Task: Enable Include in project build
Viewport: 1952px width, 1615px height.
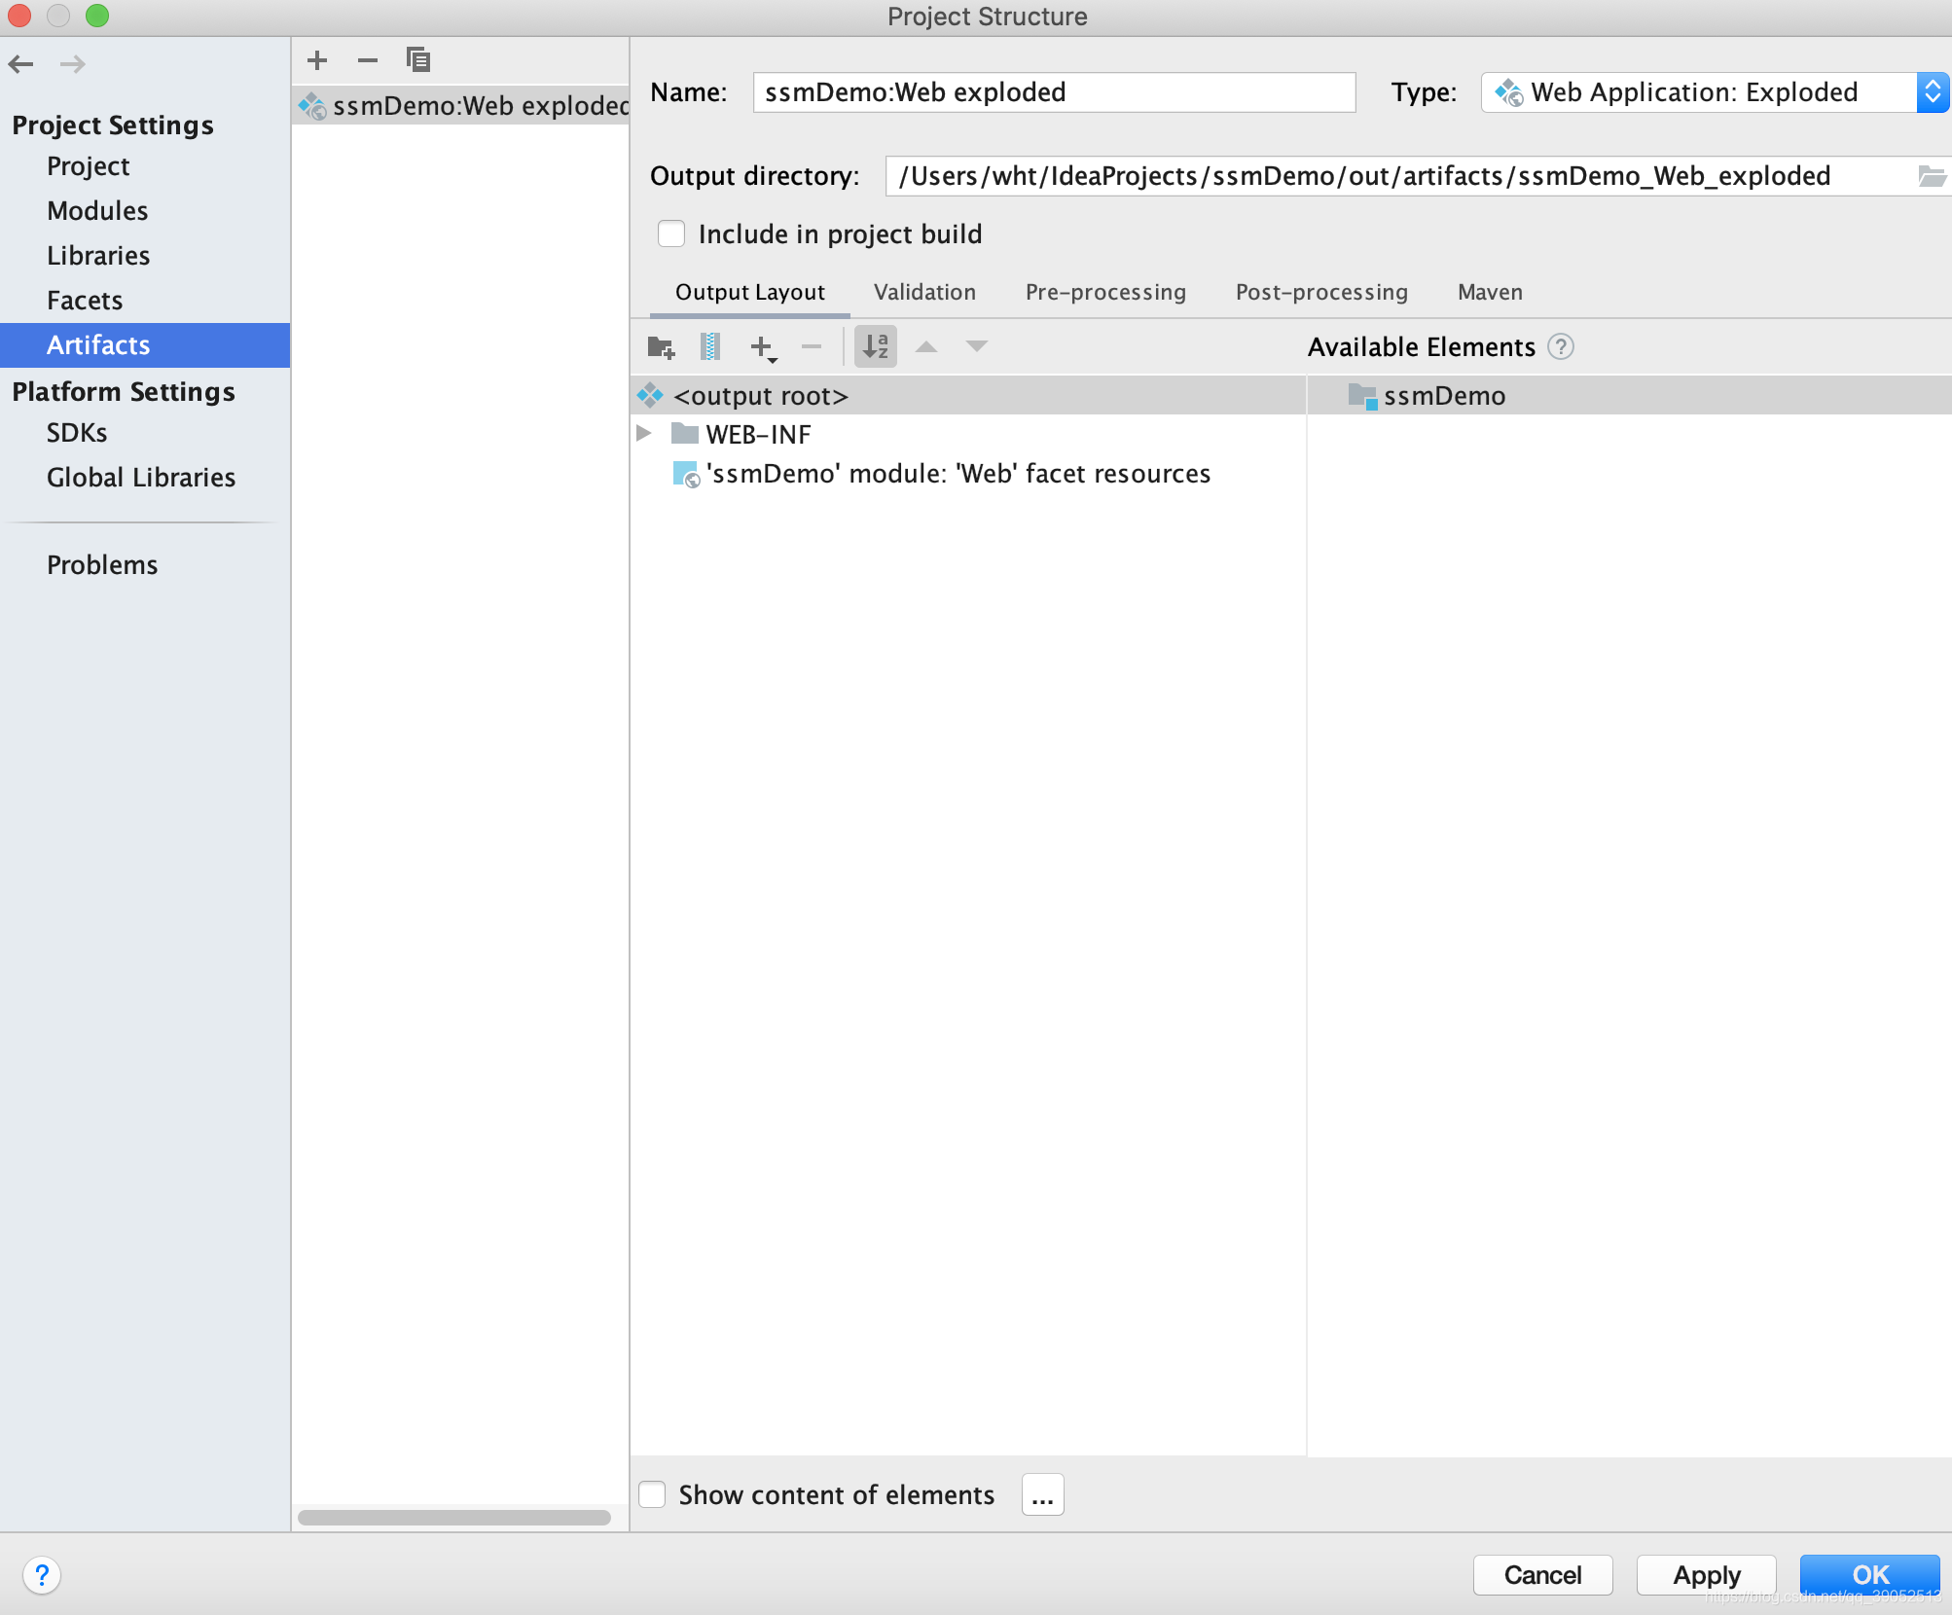Action: (x=671, y=234)
